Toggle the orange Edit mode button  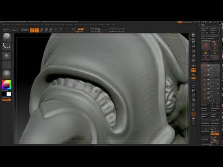tap(32, 30)
